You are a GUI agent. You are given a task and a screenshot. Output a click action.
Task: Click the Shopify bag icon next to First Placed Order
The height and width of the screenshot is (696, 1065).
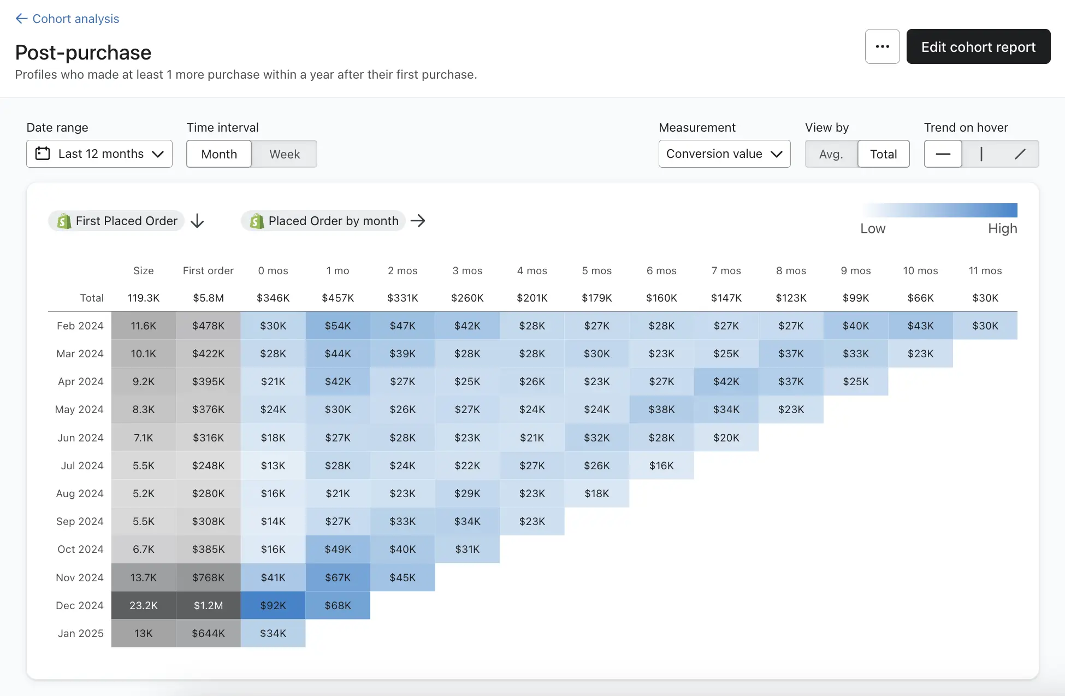point(64,220)
